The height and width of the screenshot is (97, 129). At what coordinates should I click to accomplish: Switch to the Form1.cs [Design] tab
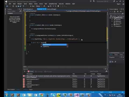[51, 9]
